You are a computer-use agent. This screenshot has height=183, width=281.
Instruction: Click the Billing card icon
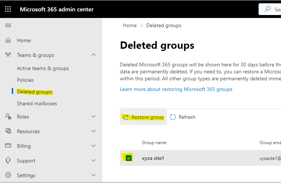pyautogui.click(x=8, y=146)
